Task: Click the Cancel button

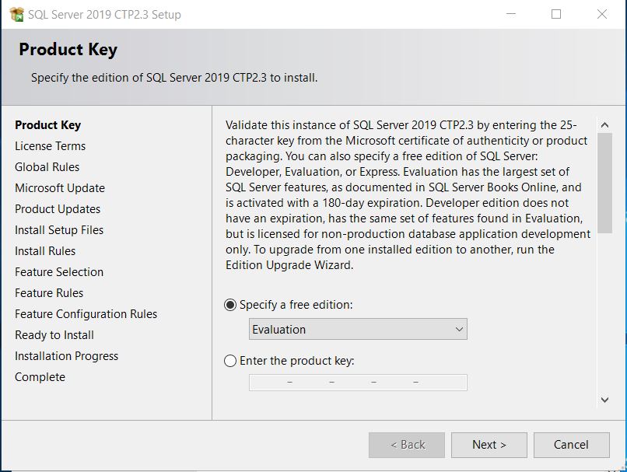Action: click(571, 445)
